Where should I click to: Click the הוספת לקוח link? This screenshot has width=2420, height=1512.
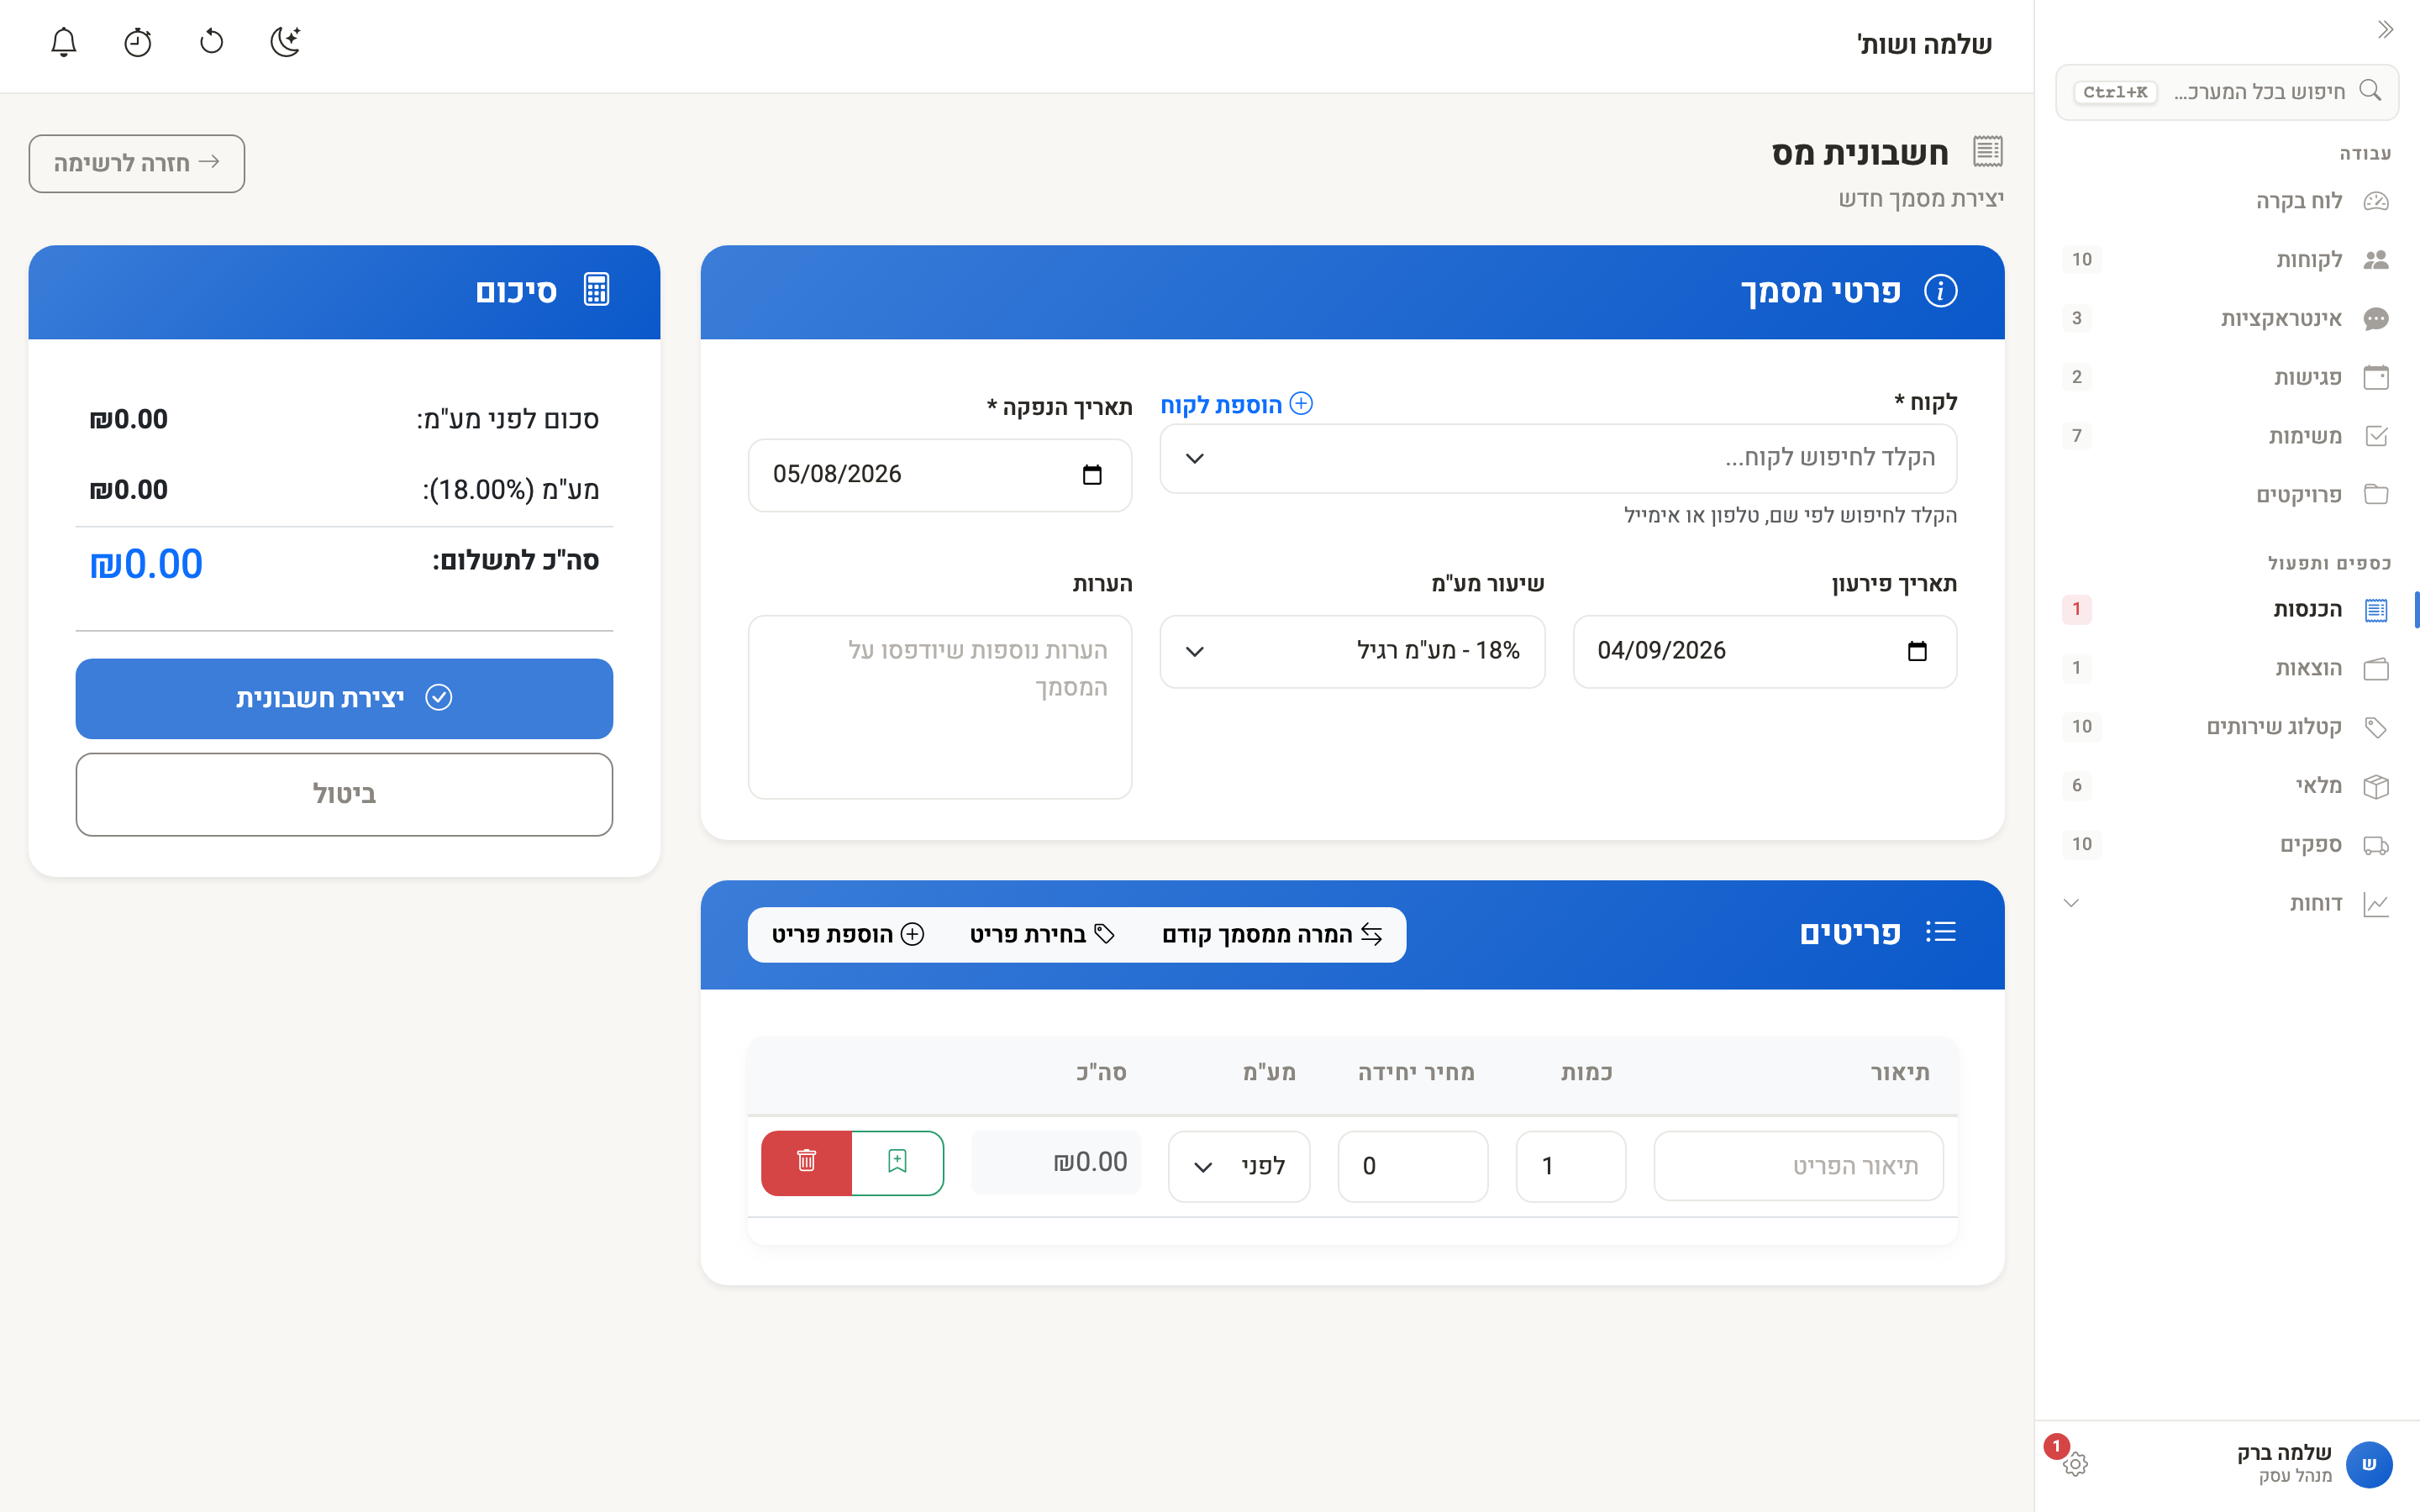click(x=1236, y=404)
